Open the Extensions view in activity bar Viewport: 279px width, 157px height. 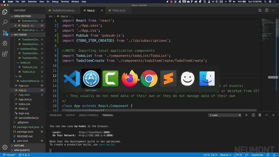coord(5,54)
